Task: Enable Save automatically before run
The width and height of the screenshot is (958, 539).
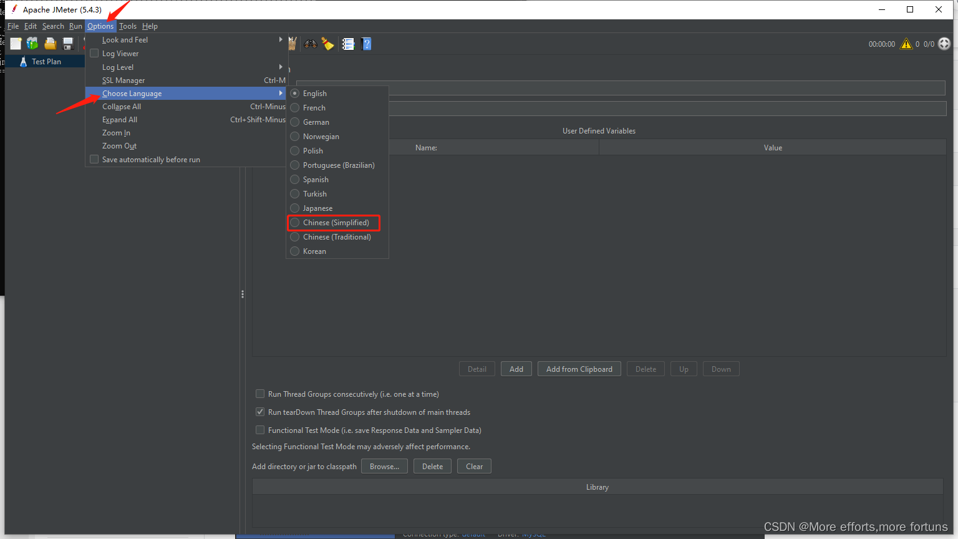Action: click(x=94, y=159)
